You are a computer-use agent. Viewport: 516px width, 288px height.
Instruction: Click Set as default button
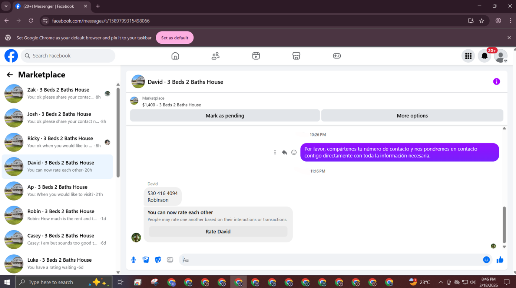point(175,38)
